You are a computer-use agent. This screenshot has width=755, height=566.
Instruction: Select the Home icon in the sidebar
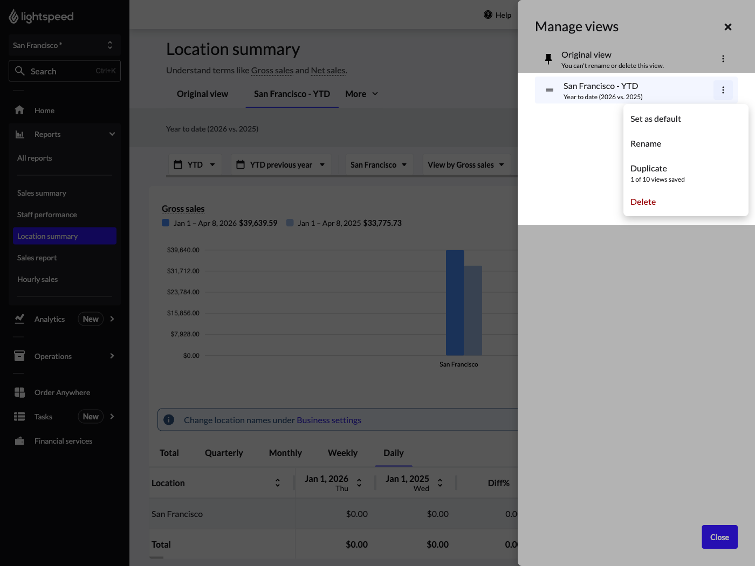point(19,110)
